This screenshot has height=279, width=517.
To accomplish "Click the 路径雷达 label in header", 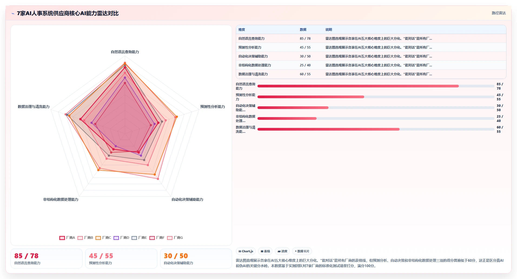I will [499, 13].
